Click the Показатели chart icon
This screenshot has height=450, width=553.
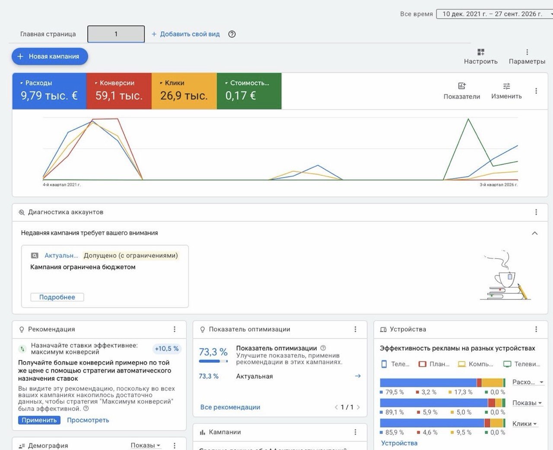click(462, 86)
